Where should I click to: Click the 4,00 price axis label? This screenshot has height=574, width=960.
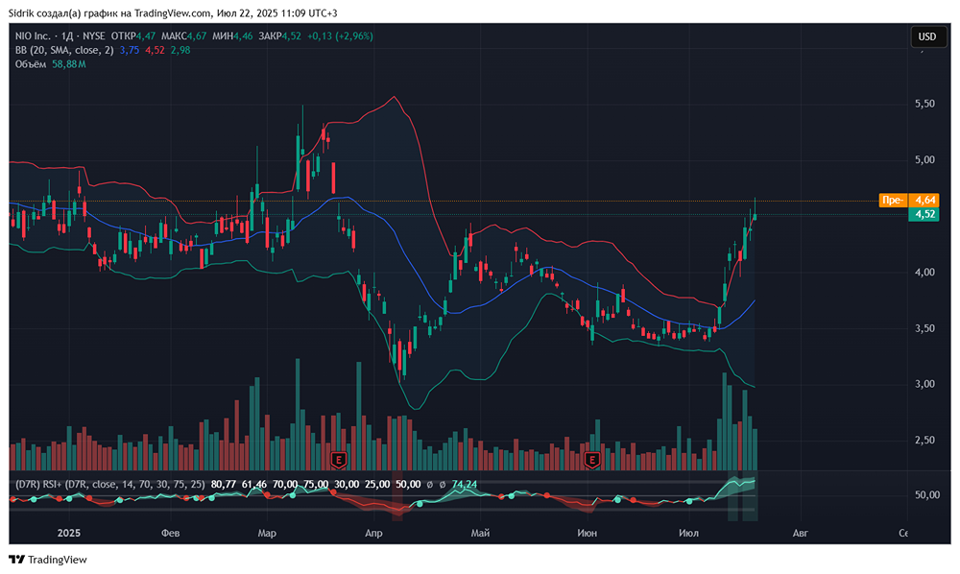[924, 273]
